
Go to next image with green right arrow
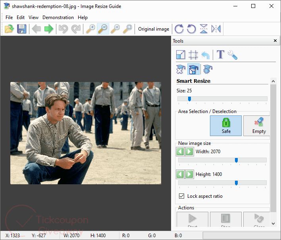(x=48, y=29)
